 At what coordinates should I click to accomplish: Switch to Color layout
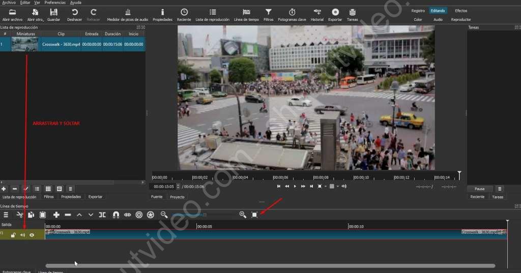coord(418,20)
